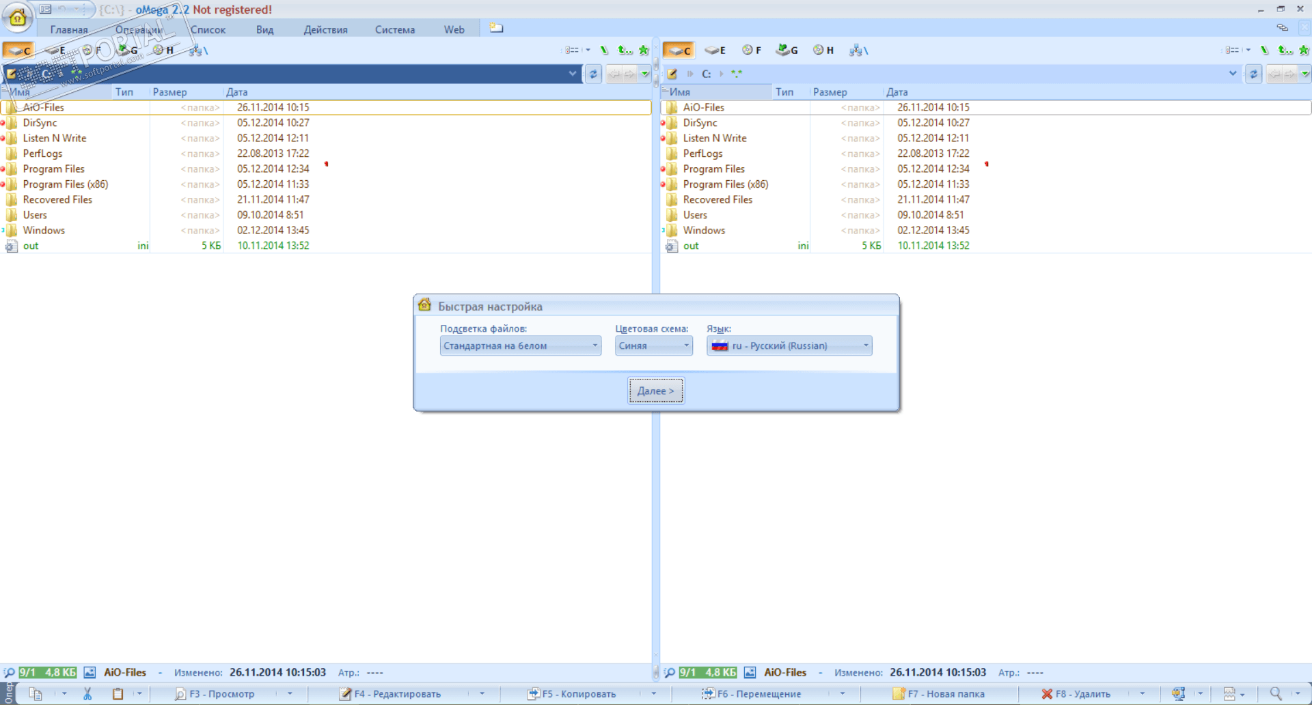This screenshot has width=1312, height=705.
Task: Select drive H in the left panel
Action: [163, 50]
